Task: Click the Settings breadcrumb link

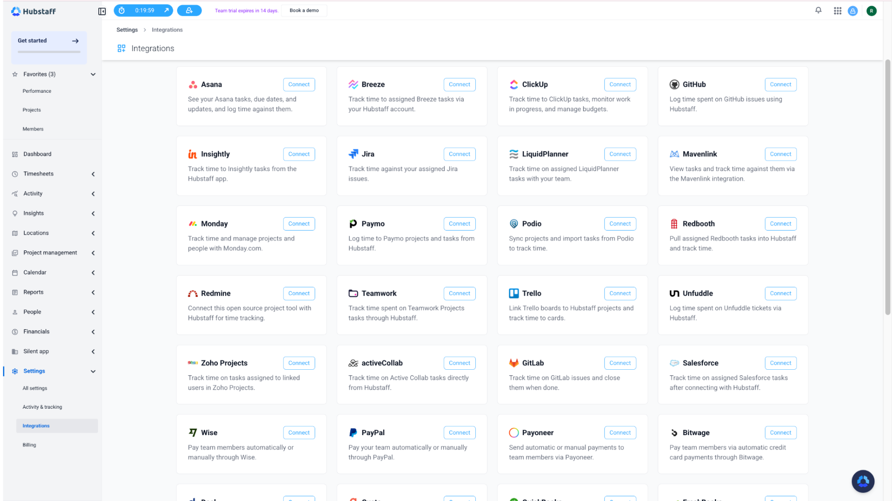Action: pos(127,30)
